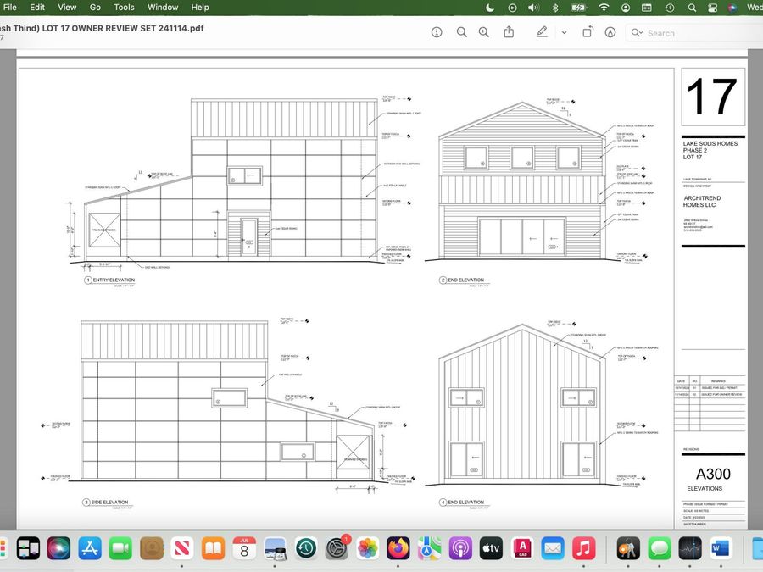This screenshot has height=572, width=763.
Task: Open the AutoCAD app in the Dock
Action: (522, 548)
